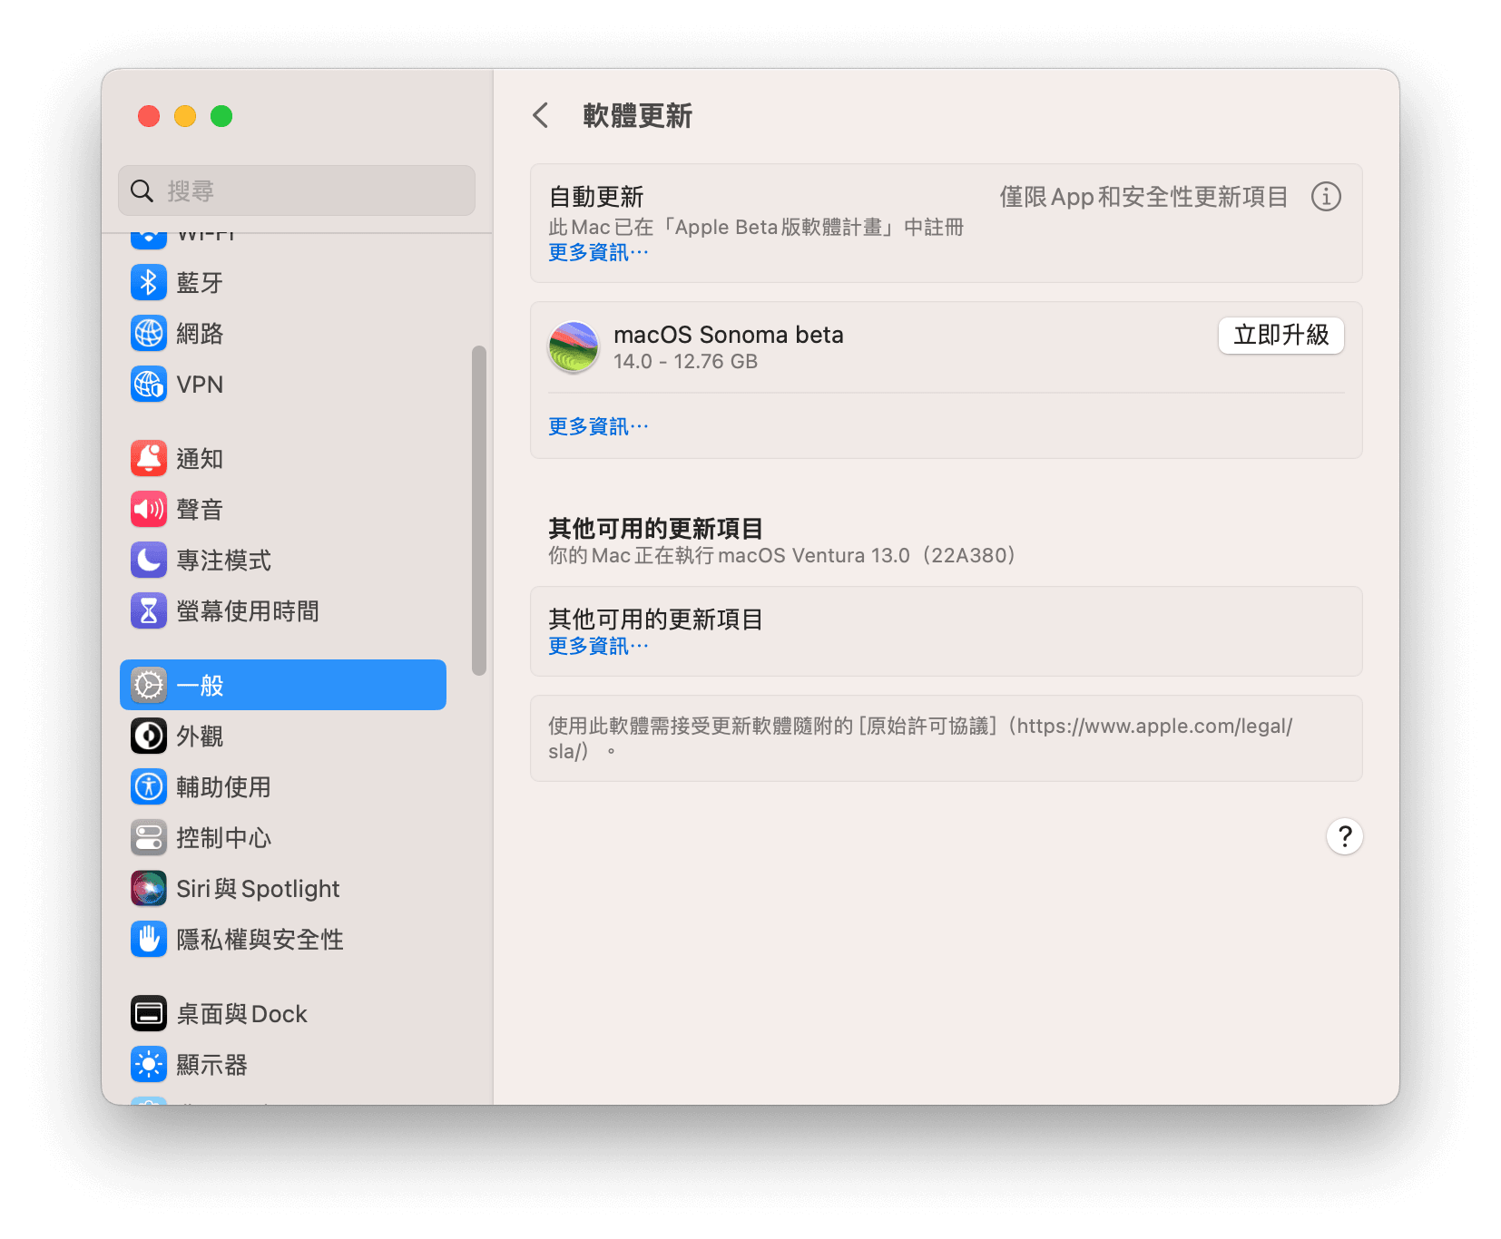Viewport: 1501px width, 1239px height.
Task: Click the 14.0 - 12.76 GB text
Action: pyautogui.click(x=685, y=362)
